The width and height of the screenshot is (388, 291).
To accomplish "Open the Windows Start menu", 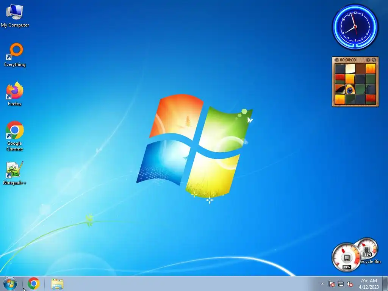I will pyautogui.click(x=10, y=283).
